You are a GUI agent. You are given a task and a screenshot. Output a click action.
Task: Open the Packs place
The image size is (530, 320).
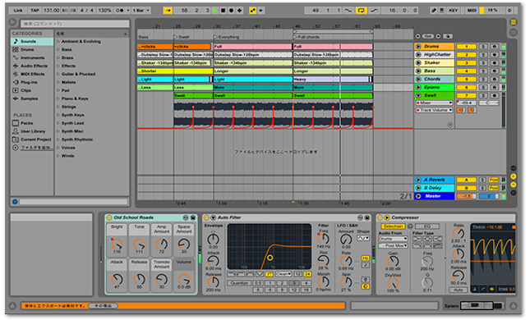[32, 123]
